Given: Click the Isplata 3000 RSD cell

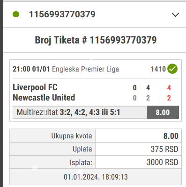Looking at the screenshot, I should click(x=138, y=162).
